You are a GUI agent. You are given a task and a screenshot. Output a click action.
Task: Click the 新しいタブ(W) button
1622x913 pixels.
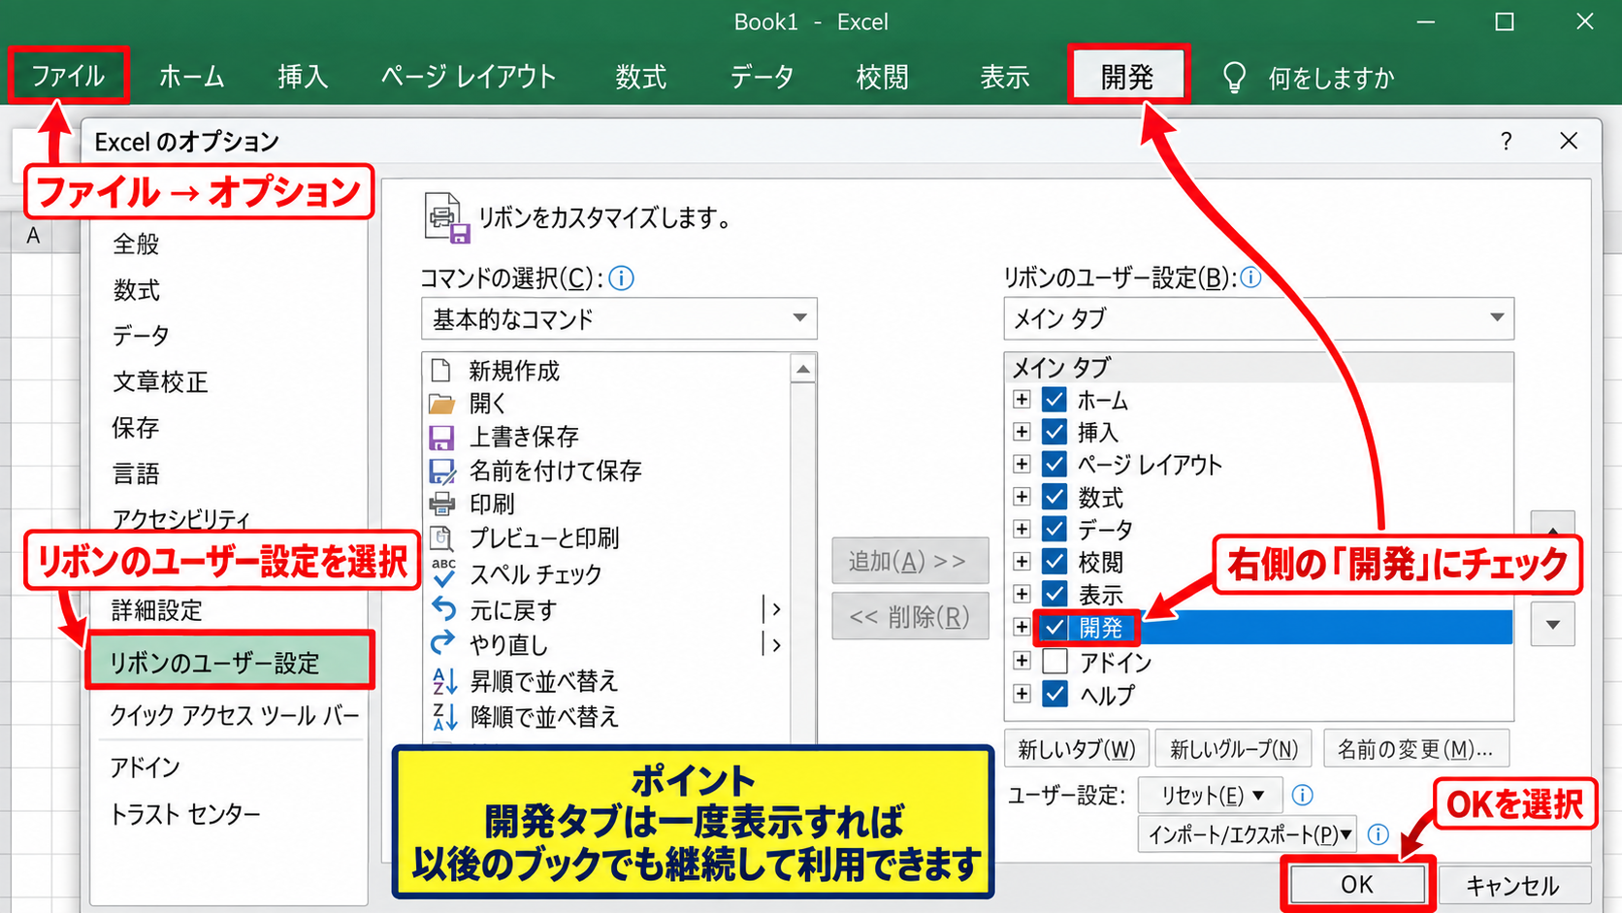[x=1077, y=749]
